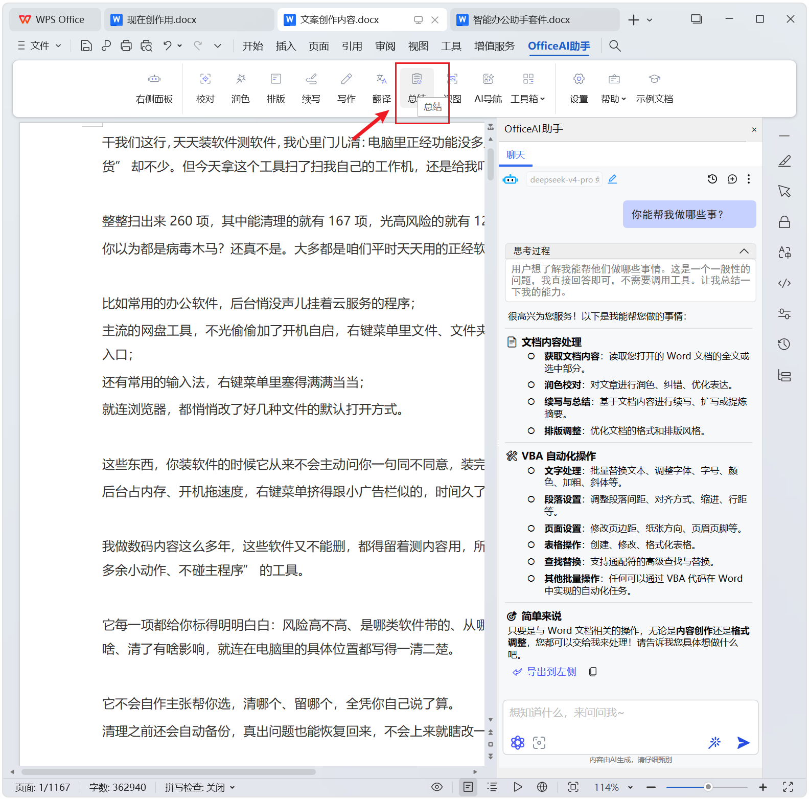Click the page indicator 页面: 1/1167

click(42, 787)
